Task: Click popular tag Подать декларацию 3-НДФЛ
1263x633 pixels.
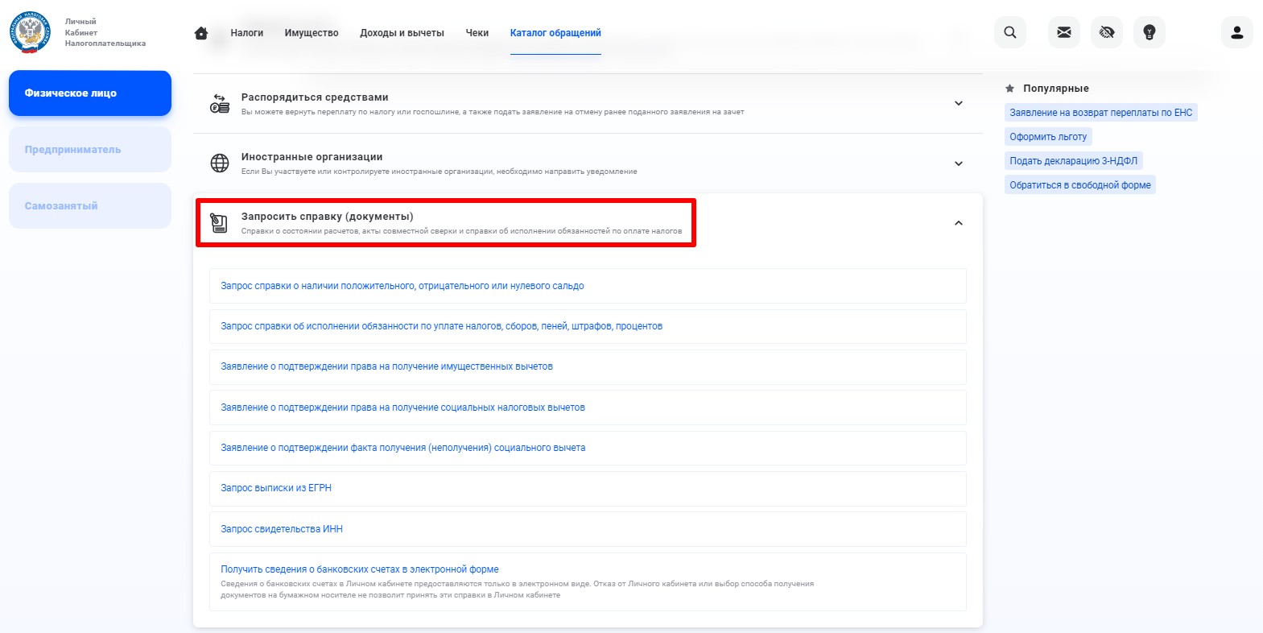Action: (x=1073, y=161)
